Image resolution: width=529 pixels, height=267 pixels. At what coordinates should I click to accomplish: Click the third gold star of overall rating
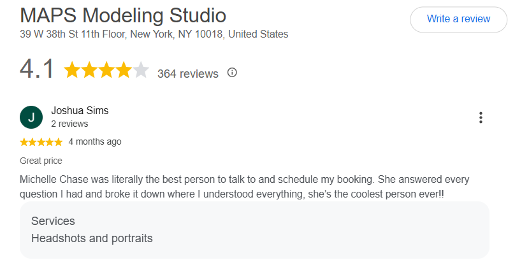[106, 70]
